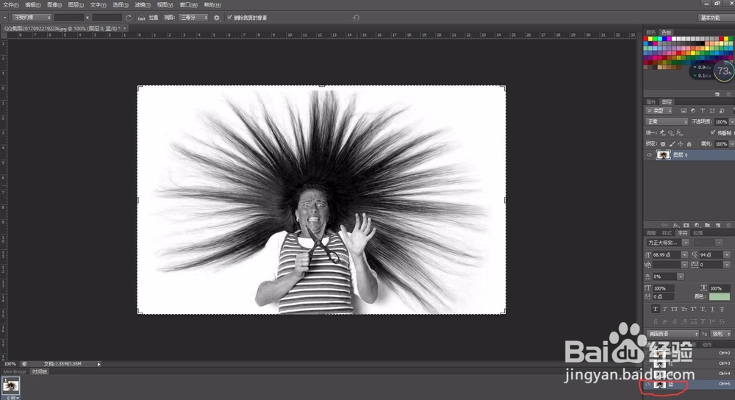Toggle the faux bold T button
This screenshot has height=400, width=735.
point(656,309)
